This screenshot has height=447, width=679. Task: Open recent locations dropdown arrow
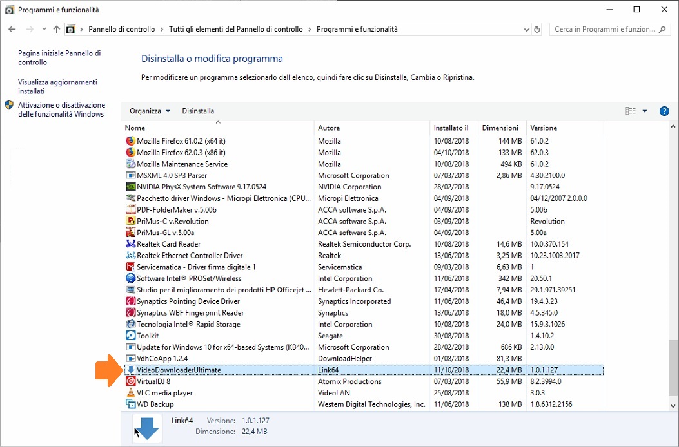point(44,30)
